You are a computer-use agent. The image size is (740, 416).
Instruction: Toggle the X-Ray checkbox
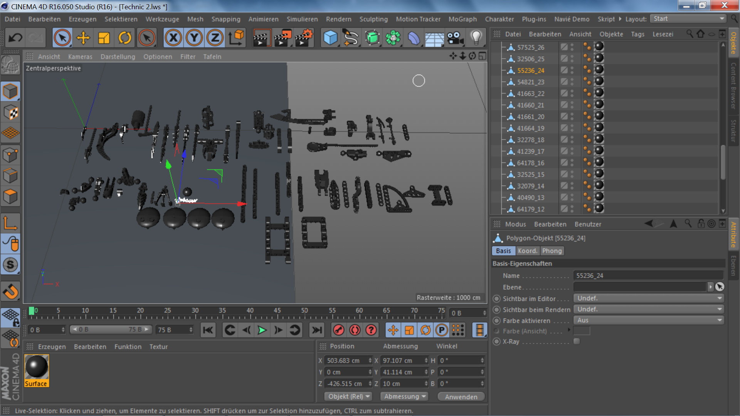point(577,341)
